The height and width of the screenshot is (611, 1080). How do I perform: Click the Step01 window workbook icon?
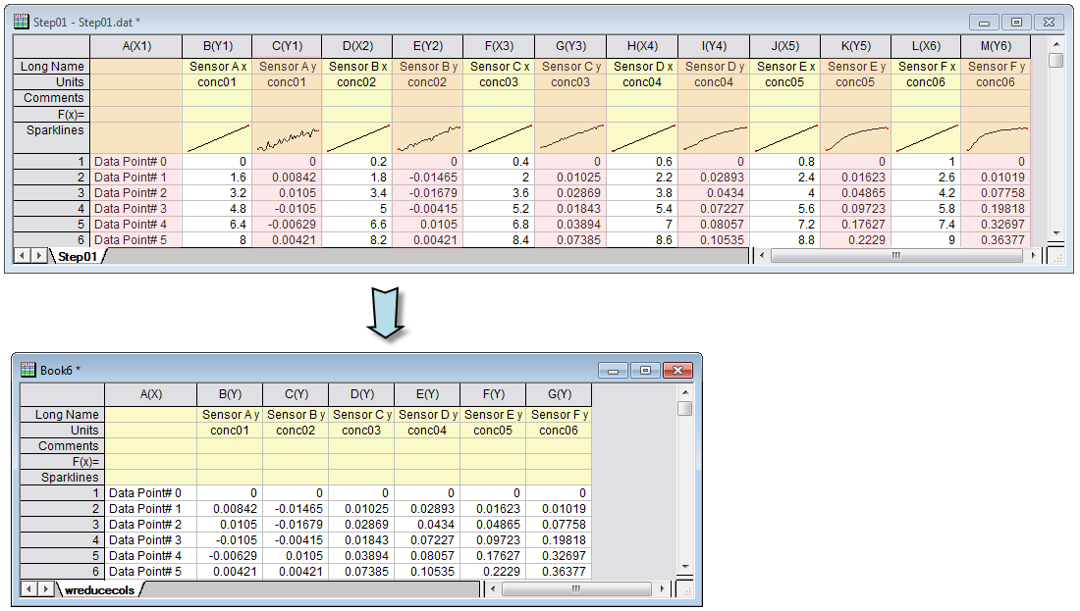coord(22,22)
